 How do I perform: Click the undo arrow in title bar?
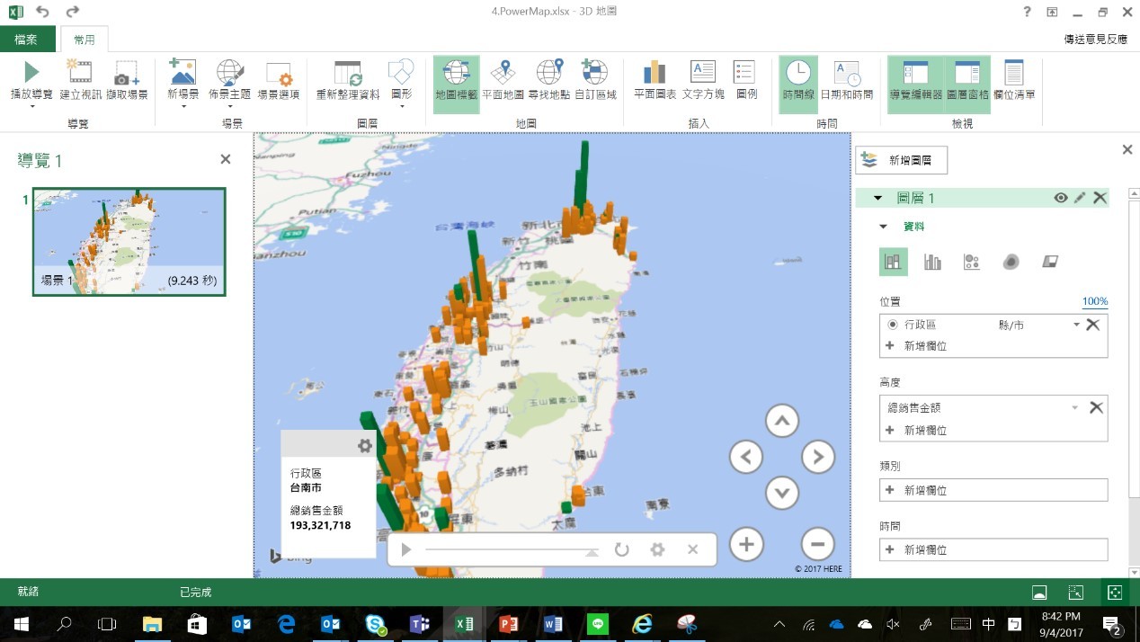tap(43, 12)
